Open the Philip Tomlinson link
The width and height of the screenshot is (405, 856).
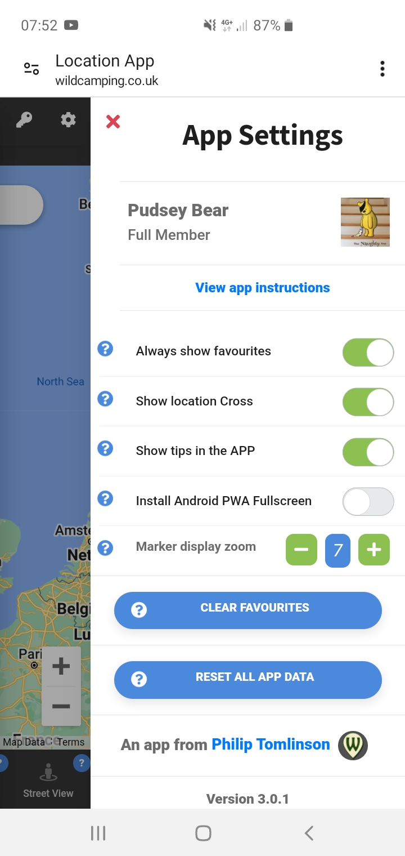point(271,744)
